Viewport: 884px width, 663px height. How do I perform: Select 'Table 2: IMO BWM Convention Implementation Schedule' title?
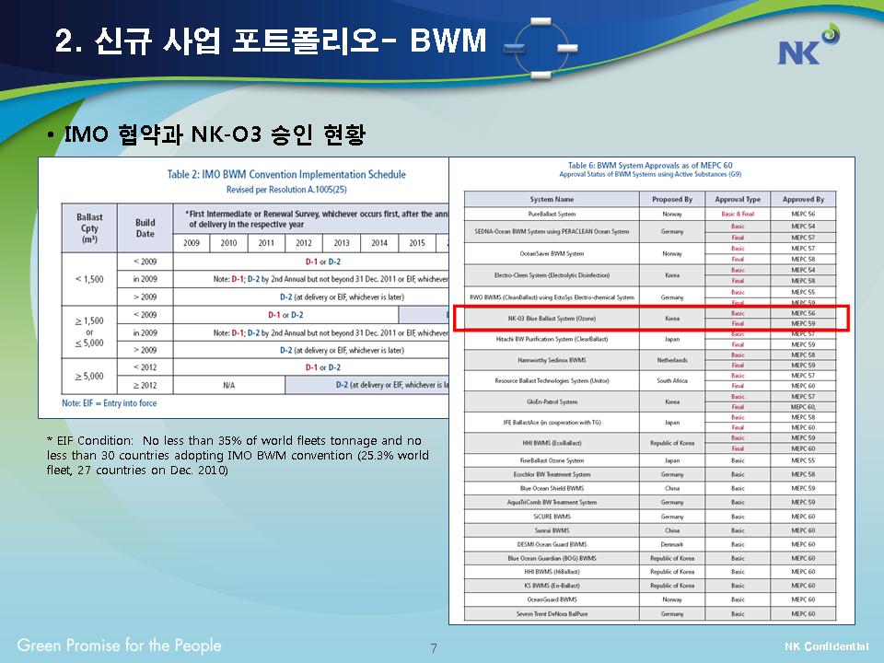click(286, 174)
